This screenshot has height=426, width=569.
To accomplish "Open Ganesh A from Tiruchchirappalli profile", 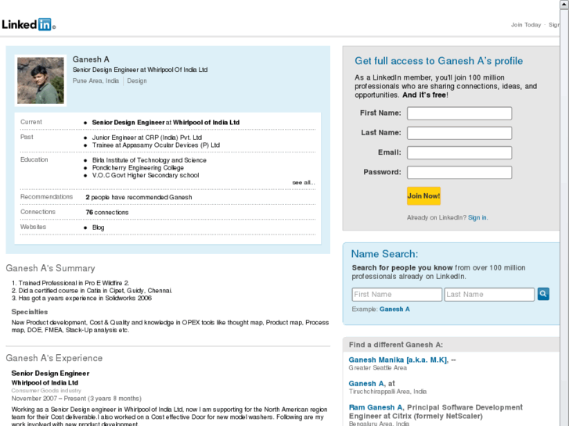I will [x=367, y=384].
